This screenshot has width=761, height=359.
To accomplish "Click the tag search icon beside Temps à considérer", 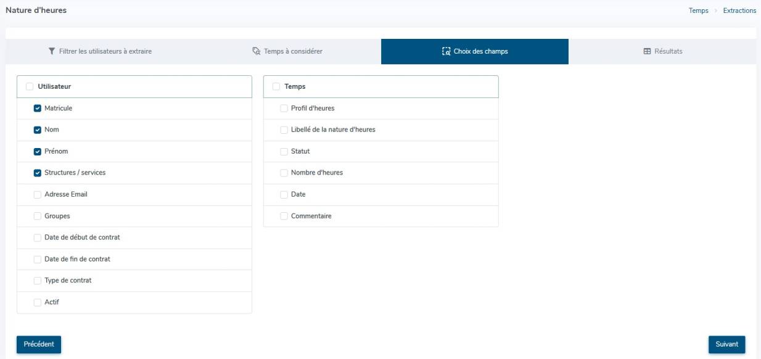I will 257,51.
